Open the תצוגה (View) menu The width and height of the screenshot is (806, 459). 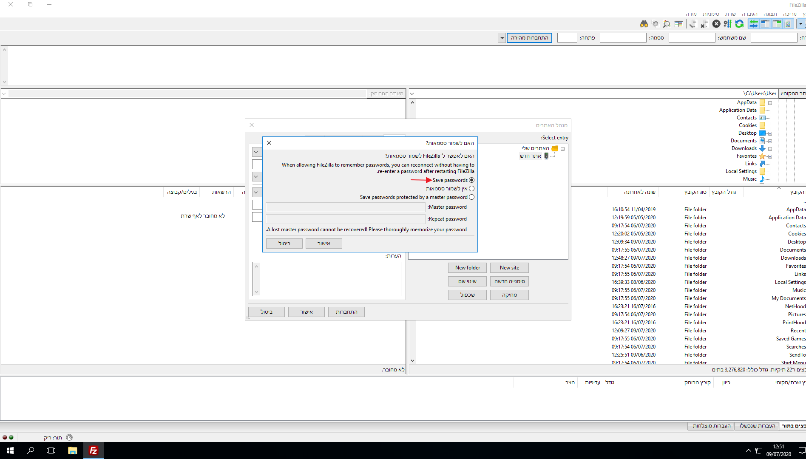coord(770,14)
